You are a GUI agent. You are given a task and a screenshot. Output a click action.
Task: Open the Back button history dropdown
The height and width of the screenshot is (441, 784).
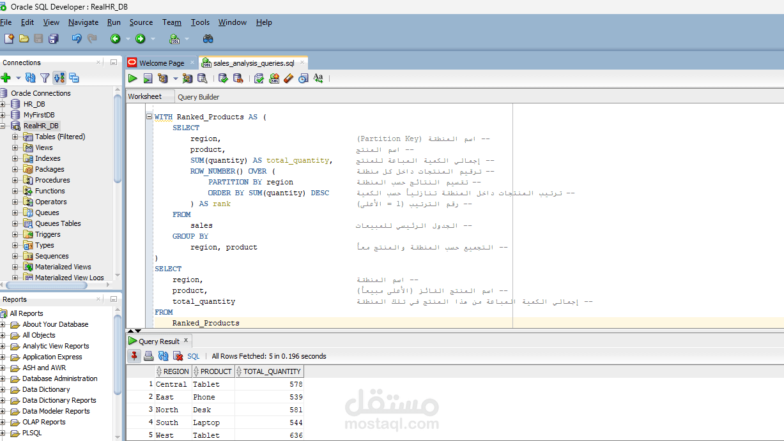[x=127, y=39]
